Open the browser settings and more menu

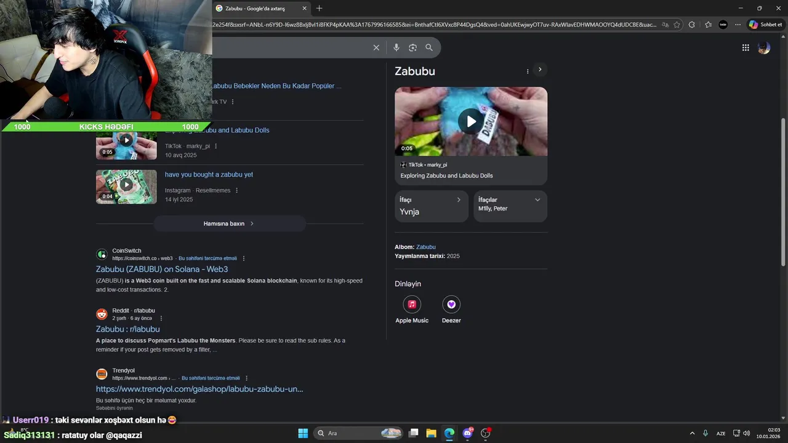(738, 25)
